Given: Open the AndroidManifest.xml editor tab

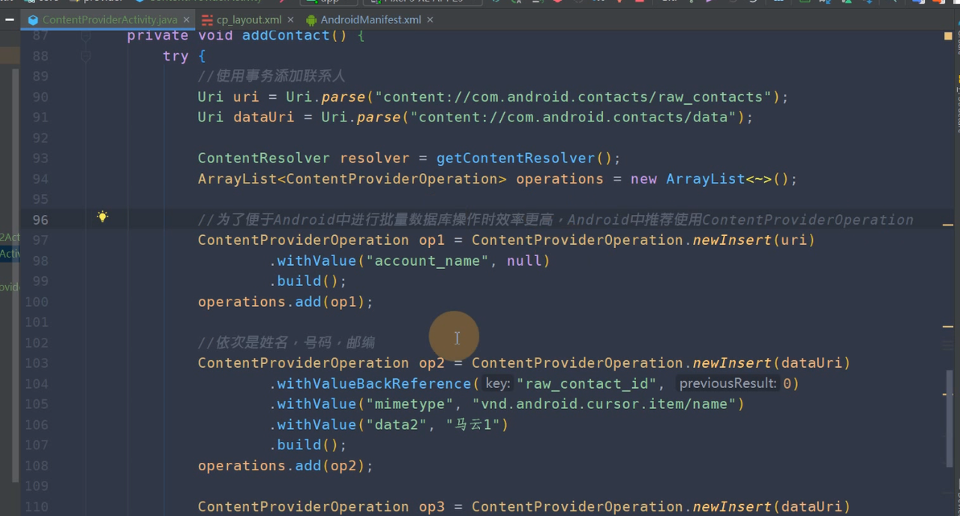Looking at the screenshot, I should tap(370, 20).
